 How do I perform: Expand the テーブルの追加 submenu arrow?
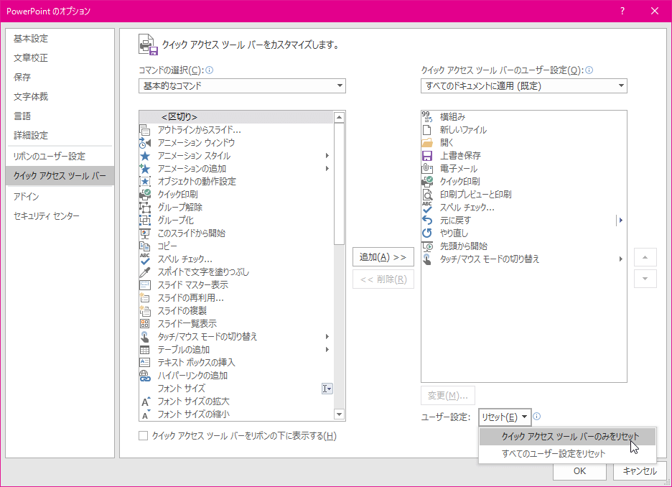(327, 349)
